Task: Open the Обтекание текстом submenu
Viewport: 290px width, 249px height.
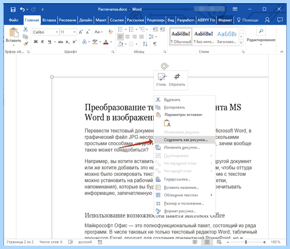Action: tap(185, 195)
